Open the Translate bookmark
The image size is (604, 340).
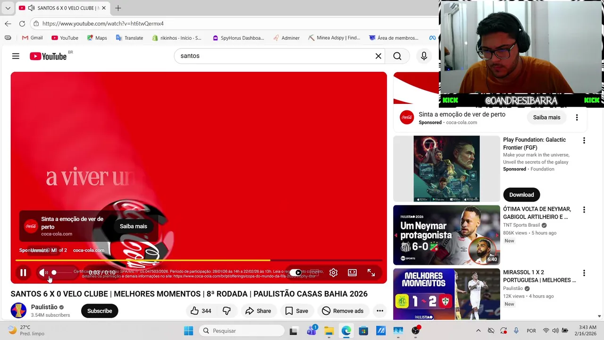[129, 38]
